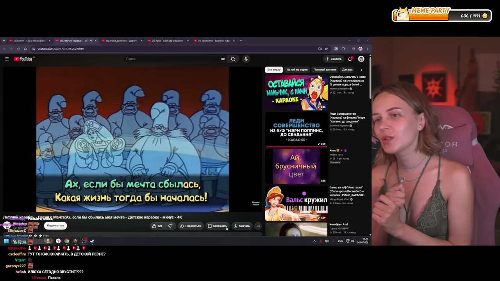Click the Поделиться share button
The width and height of the screenshot is (500, 281).
190,226
